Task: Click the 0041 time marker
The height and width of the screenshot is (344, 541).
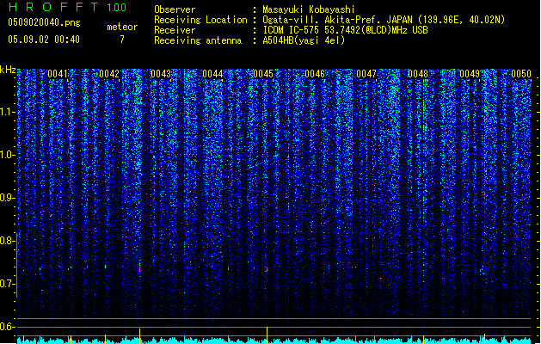Action: tap(58, 74)
